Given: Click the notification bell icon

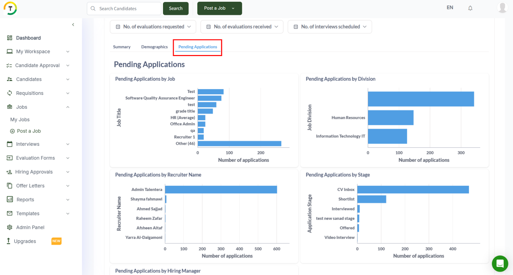Looking at the screenshot, I should pyautogui.click(x=470, y=8).
